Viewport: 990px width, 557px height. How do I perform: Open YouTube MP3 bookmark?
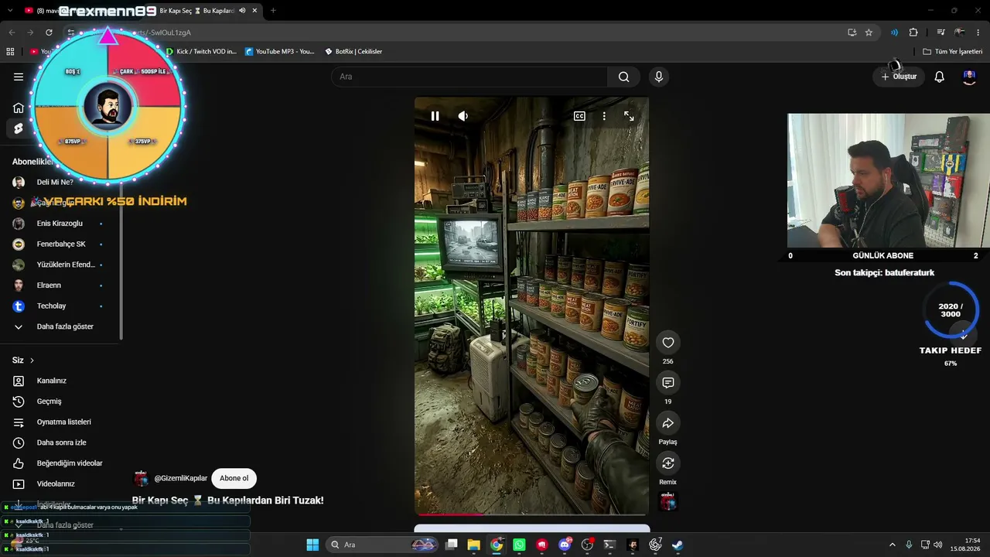click(x=280, y=52)
